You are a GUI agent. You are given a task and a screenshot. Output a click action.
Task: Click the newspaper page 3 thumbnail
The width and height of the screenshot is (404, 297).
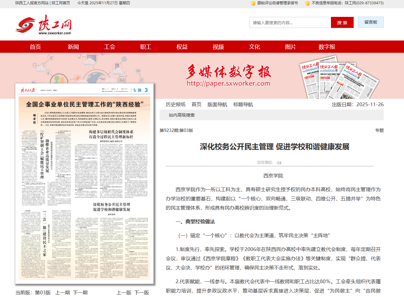(84, 184)
